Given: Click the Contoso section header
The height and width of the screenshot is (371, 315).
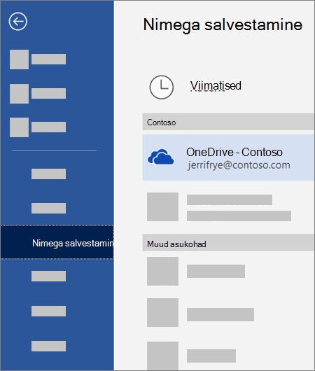Looking at the screenshot, I should [228, 122].
